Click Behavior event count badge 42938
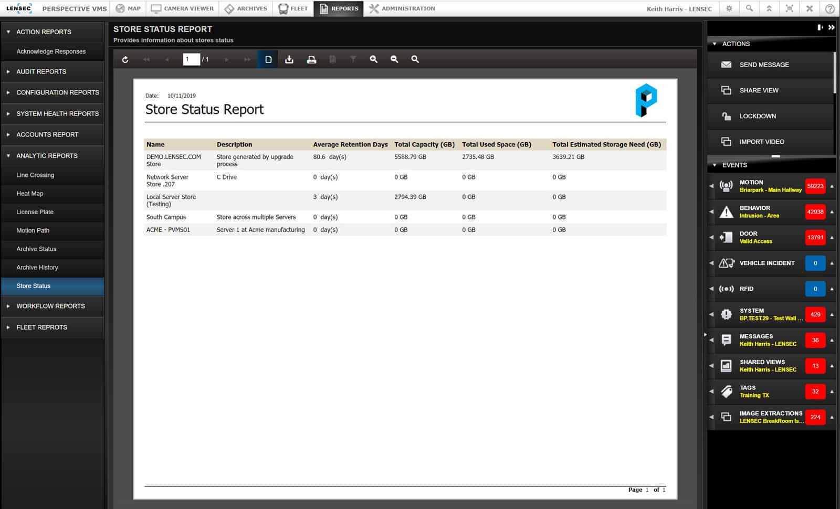Image resolution: width=840 pixels, height=509 pixels. pyautogui.click(x=815, y=211)
